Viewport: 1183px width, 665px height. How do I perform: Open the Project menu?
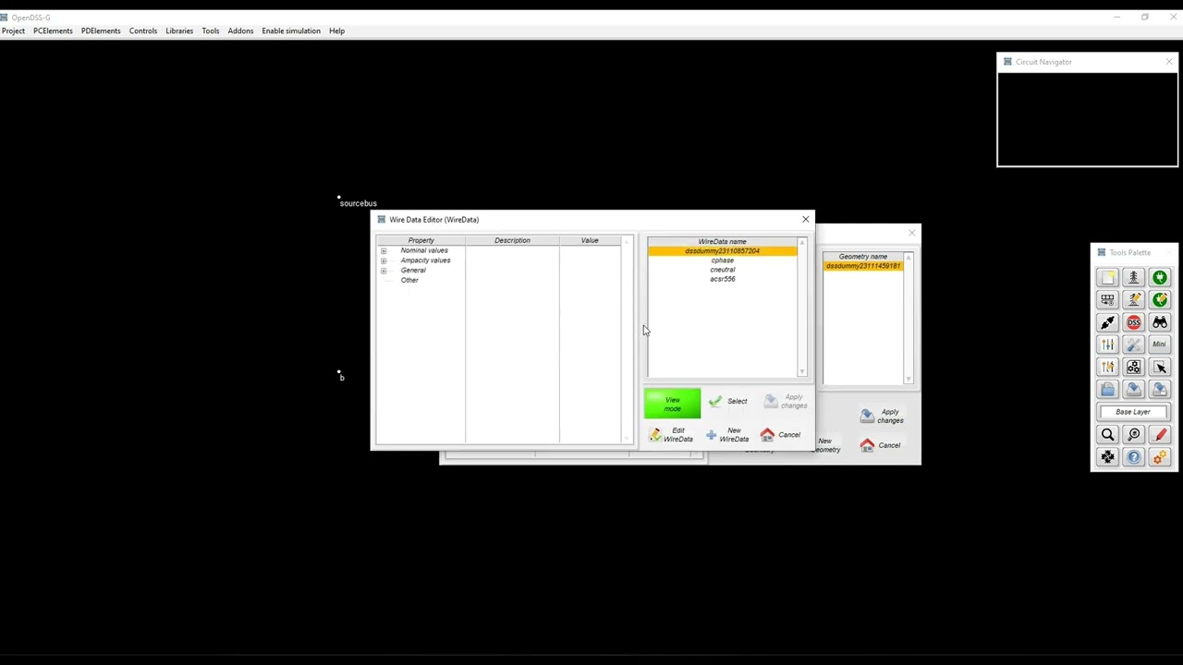click(x=13, y=30)
